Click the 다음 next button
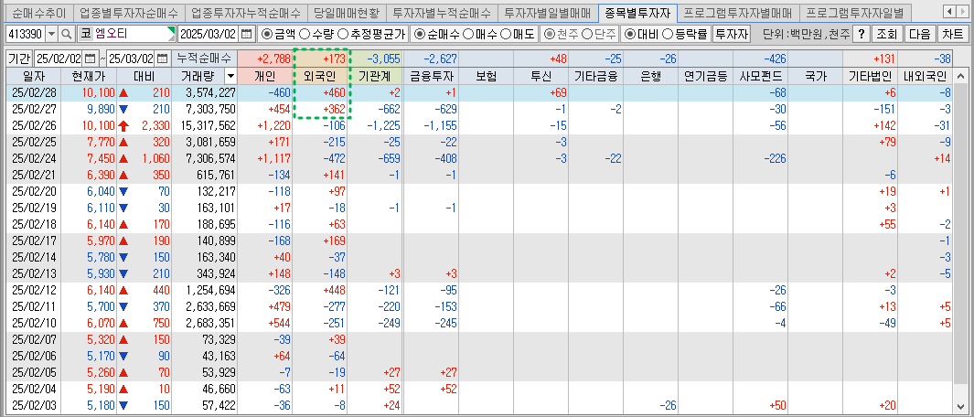The image size is (974, 417). (x=919, y=34)
